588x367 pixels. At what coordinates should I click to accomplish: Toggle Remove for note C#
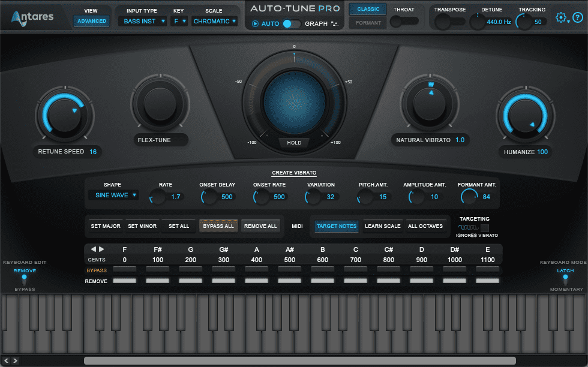pos(389,281)
